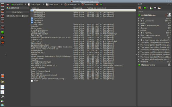172x107 pixels.
Task: Focus the Azoth Поиск... search field
Action: click(154, 11)
